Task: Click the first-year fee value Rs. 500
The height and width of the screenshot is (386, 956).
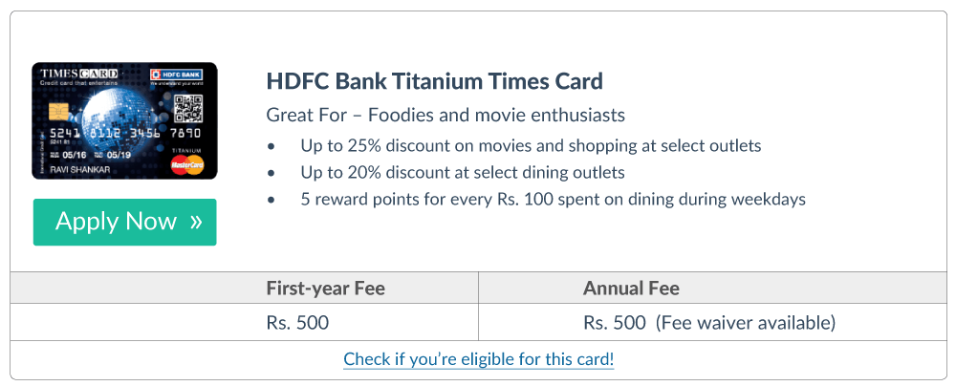Action: click(x=297, y=323)
